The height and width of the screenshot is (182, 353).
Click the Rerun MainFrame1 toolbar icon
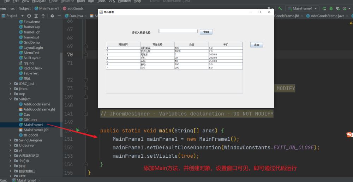tap(324, 8)
